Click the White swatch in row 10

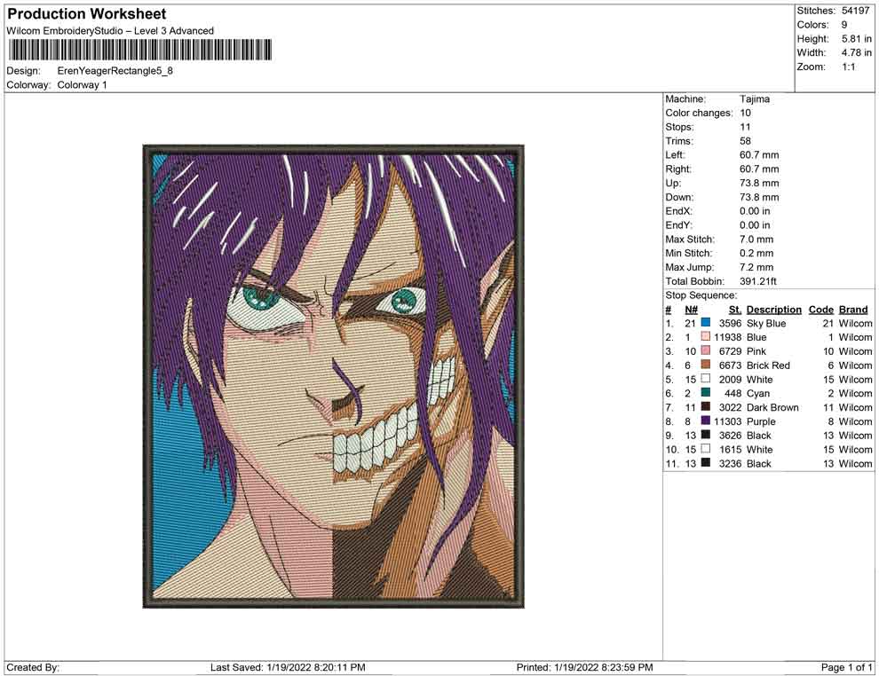706,449
